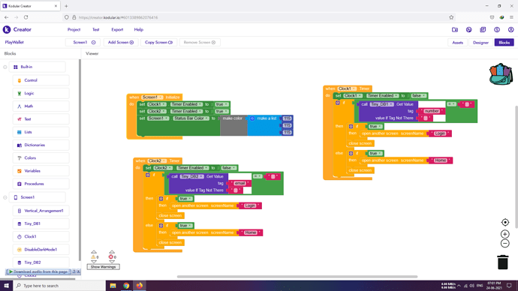Open the Colors blocks category

pos(41,158)
